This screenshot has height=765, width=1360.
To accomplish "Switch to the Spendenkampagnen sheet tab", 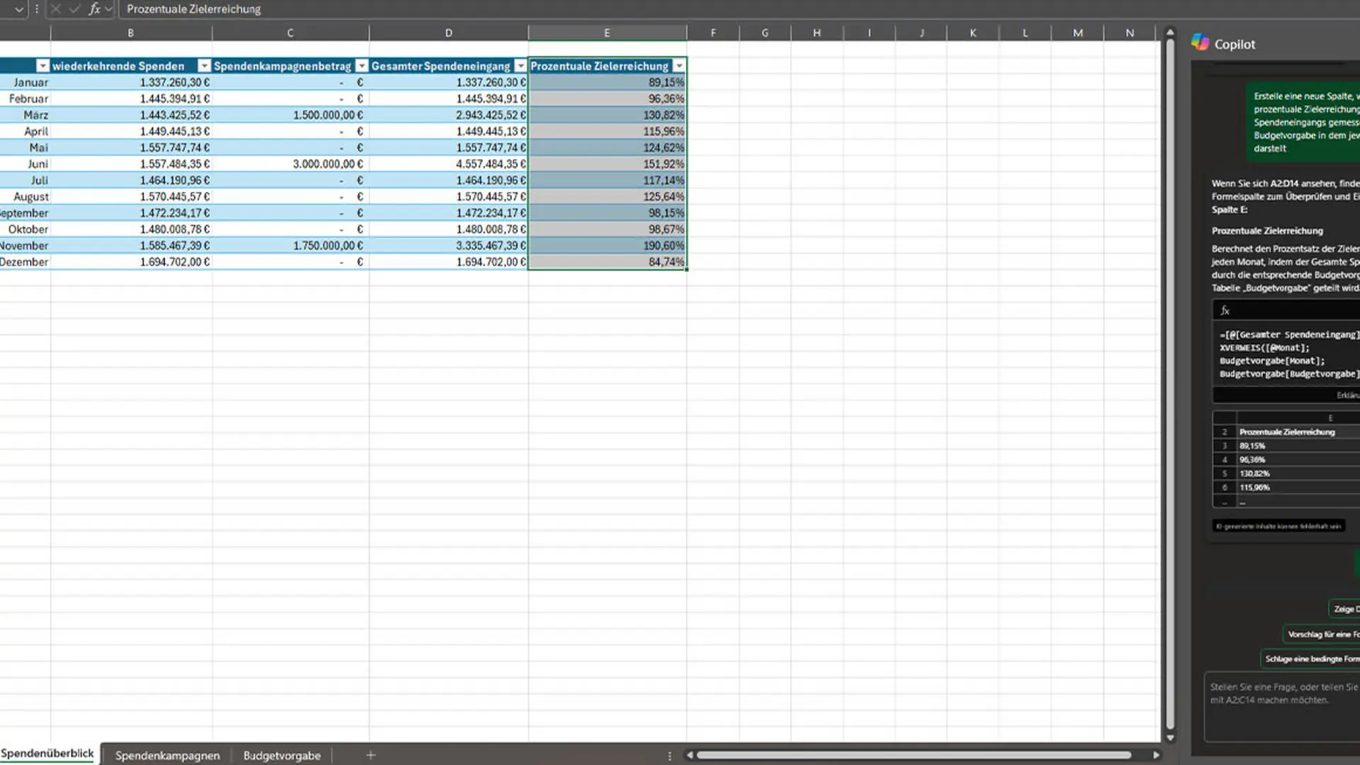I will (x=167, y=755).
